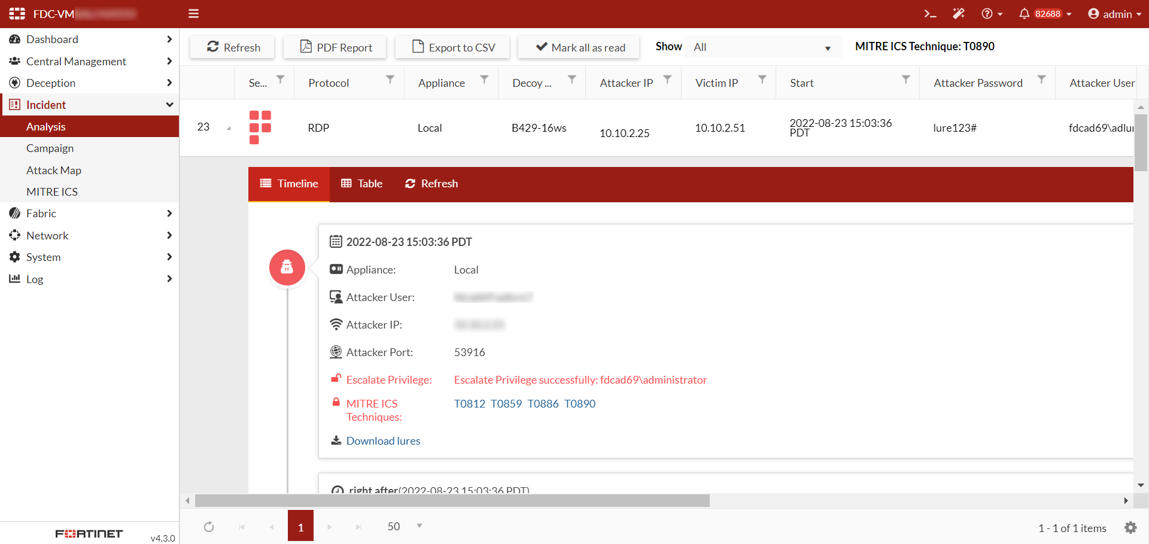This screenshot has height=544, width=1149.
Task: Open notifications bell with 82688 alerts
Action: pos(1045,14)
